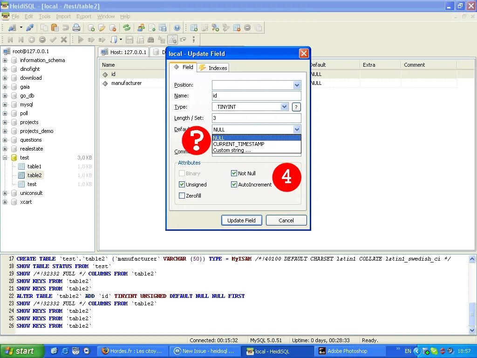Image resolution: width=477 pixels, height=358 pixels.
Task: Toggle the Stop on errors icon
Action: [172, 40]
